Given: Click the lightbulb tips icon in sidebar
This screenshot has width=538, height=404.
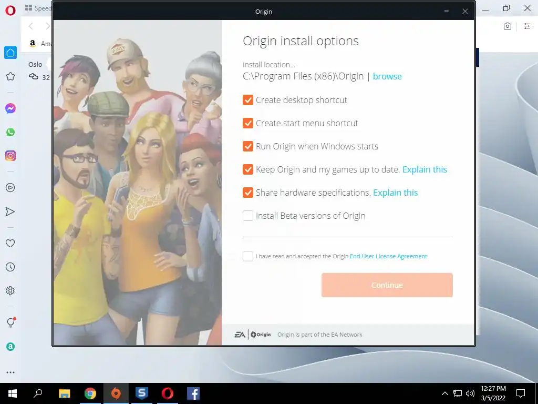Looking at the screenshot, I should [x=11, y=322].
